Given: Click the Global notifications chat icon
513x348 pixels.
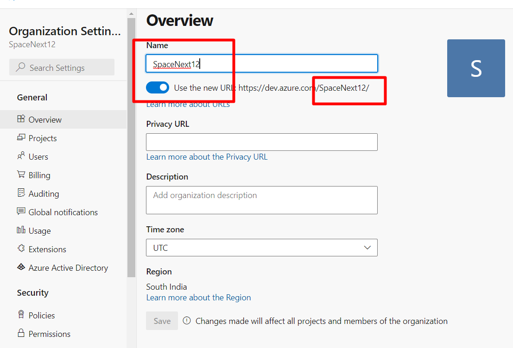Looking at the screenshot, I should (21, 211).
